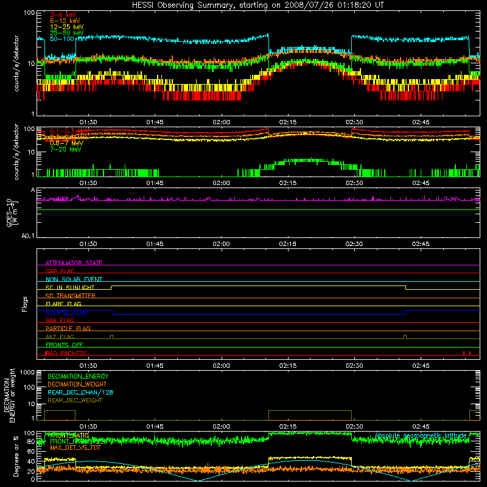Screen dimensions: 487x487
Task: Click the green 7-20 MeV legend label
Action: point(66,149)
